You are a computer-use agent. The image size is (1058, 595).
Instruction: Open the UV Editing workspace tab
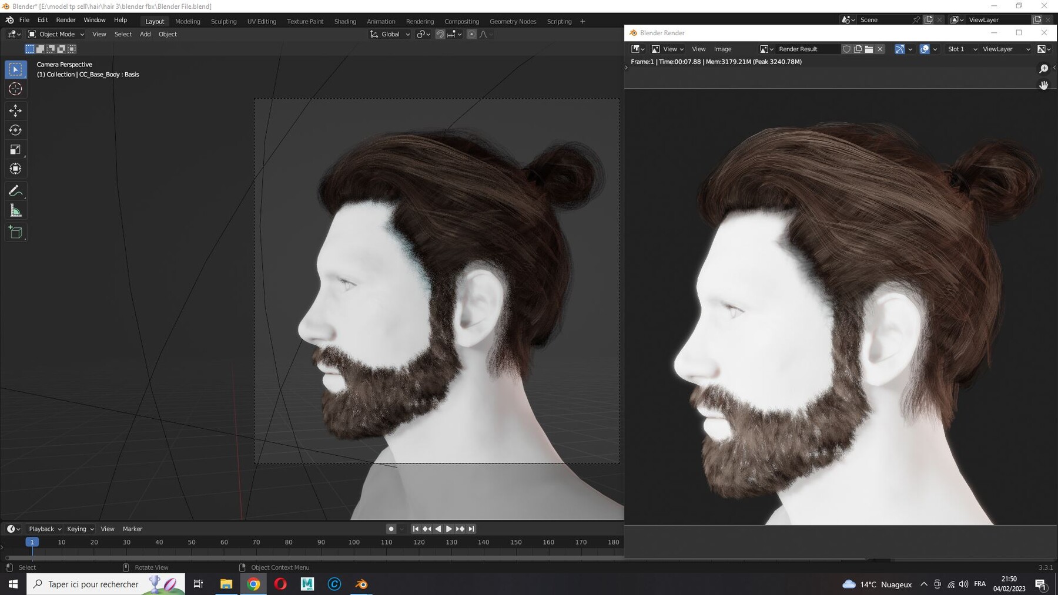click(262, 22)
